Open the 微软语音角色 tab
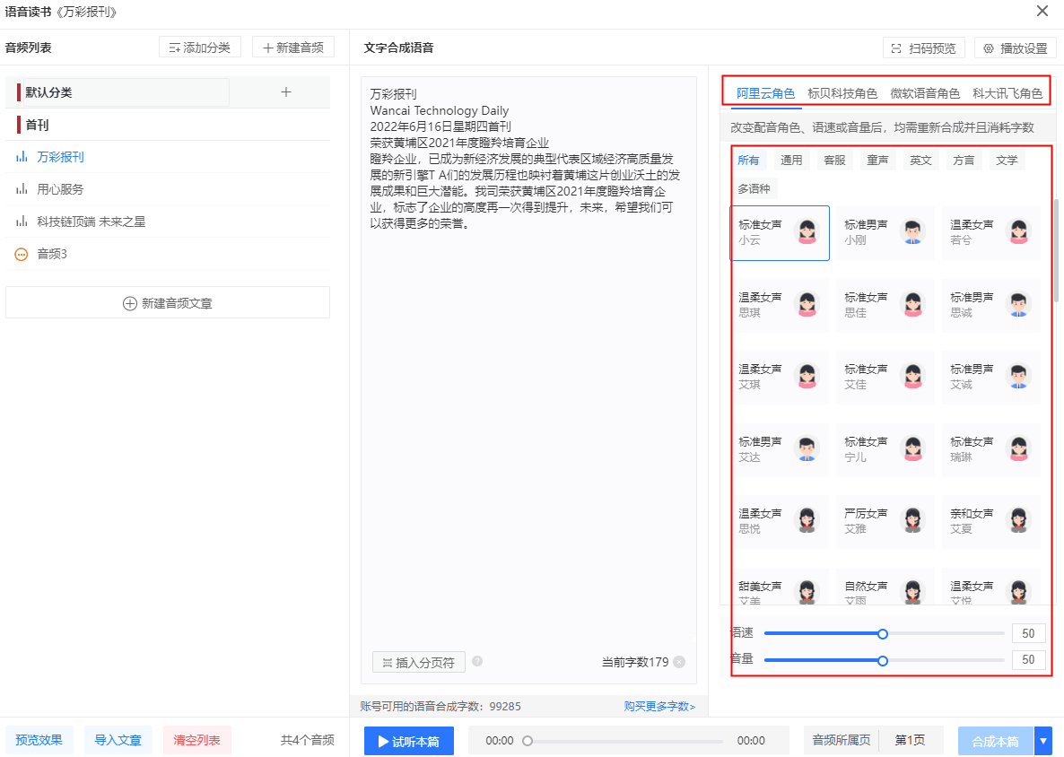This screenshot has height=757, width=1064. 925,93
